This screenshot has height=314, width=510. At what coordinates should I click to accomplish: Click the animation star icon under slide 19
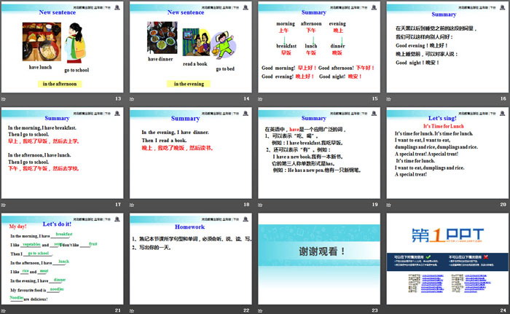click(260, 205)
